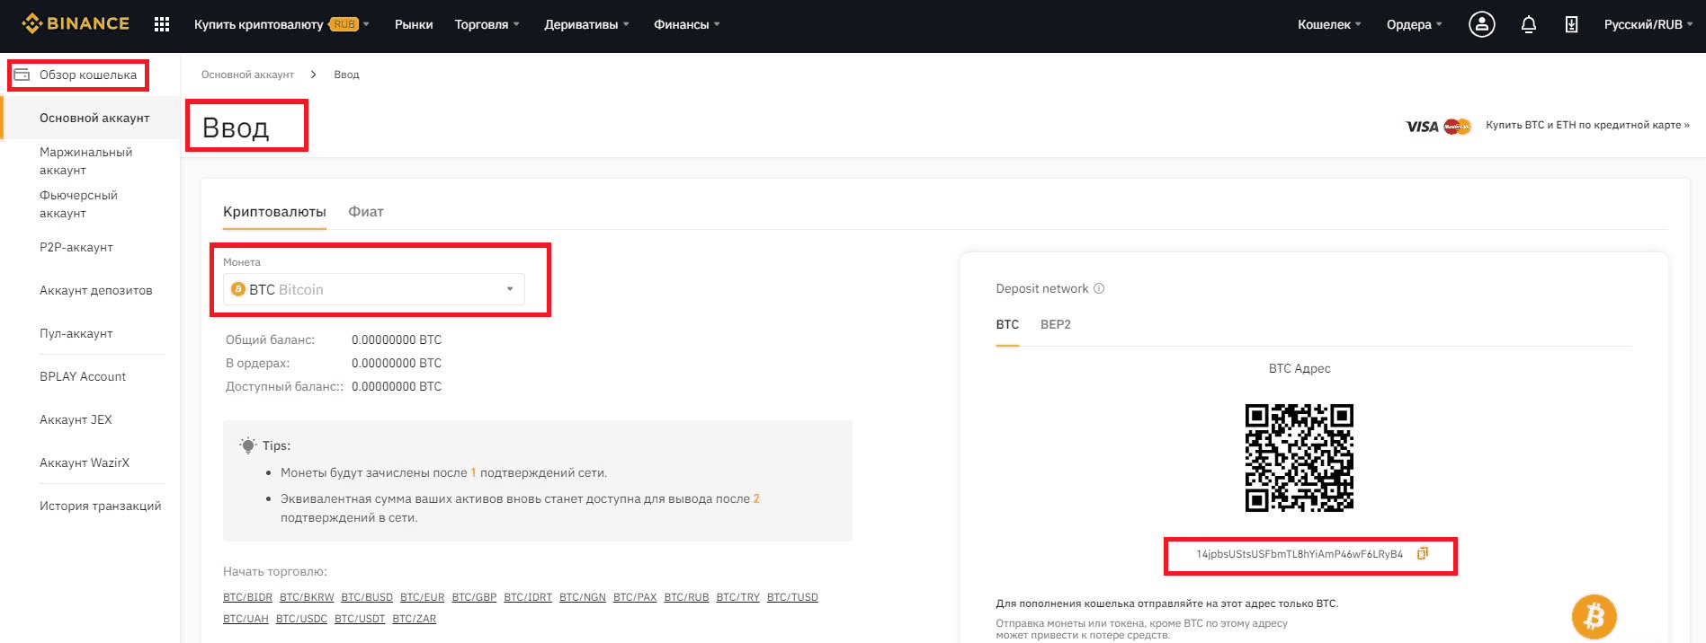Expand the Ордера dropdown
1706x643 pixels.
tap(1414, 24)
